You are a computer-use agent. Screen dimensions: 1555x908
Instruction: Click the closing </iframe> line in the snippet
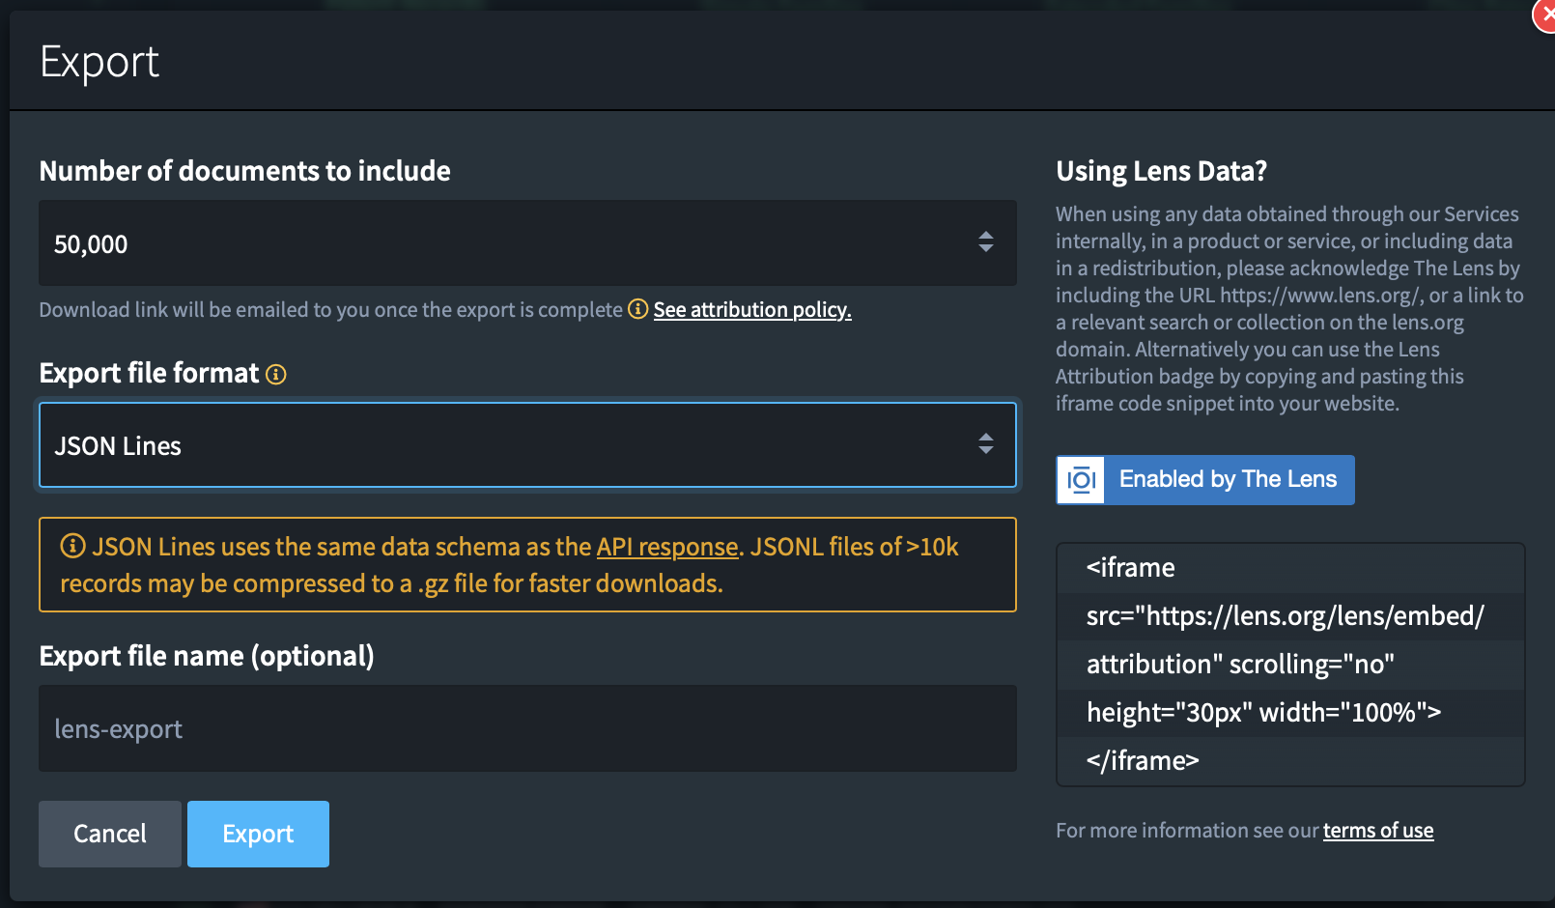tap(1143, 761)
